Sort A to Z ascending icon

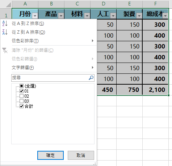coord(5,23)
